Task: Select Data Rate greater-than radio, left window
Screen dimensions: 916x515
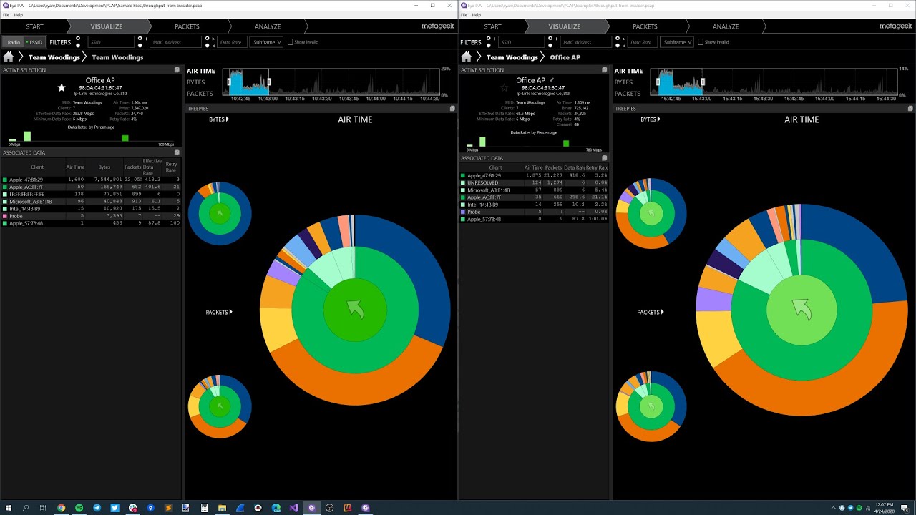Action: click(x=208, y=39)
